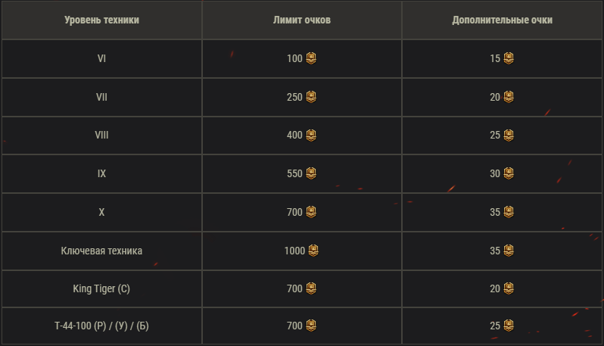Viewport: 604px width, 346px height.
Task: Select the King Tiger (C) row label
Action: click(101, 288)
